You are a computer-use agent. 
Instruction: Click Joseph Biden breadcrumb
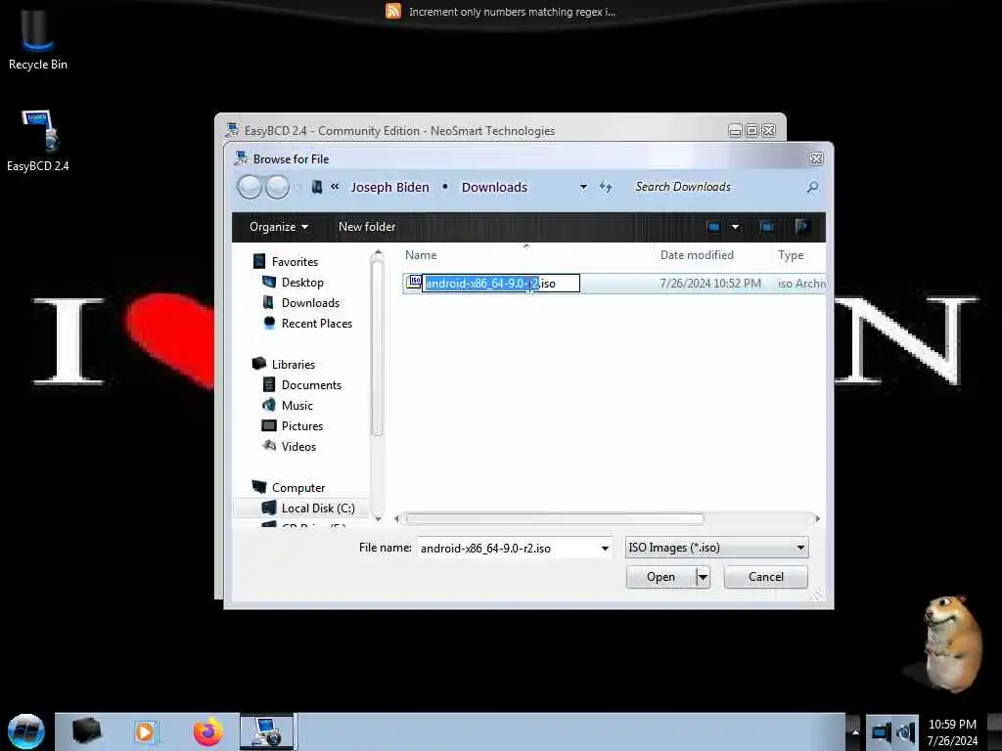tap(389, 187)
